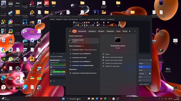Select the S.T.A.L.K.E.R. desktop icon
Screen dimensions: 181x101
[3, 23]
